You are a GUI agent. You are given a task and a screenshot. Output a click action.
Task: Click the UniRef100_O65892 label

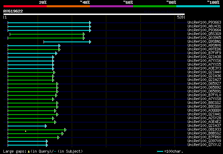[x=204, y=88]
